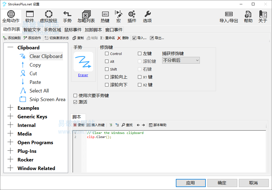
Task: Expand the Plug-Ins category
Action: pos(11,151)
